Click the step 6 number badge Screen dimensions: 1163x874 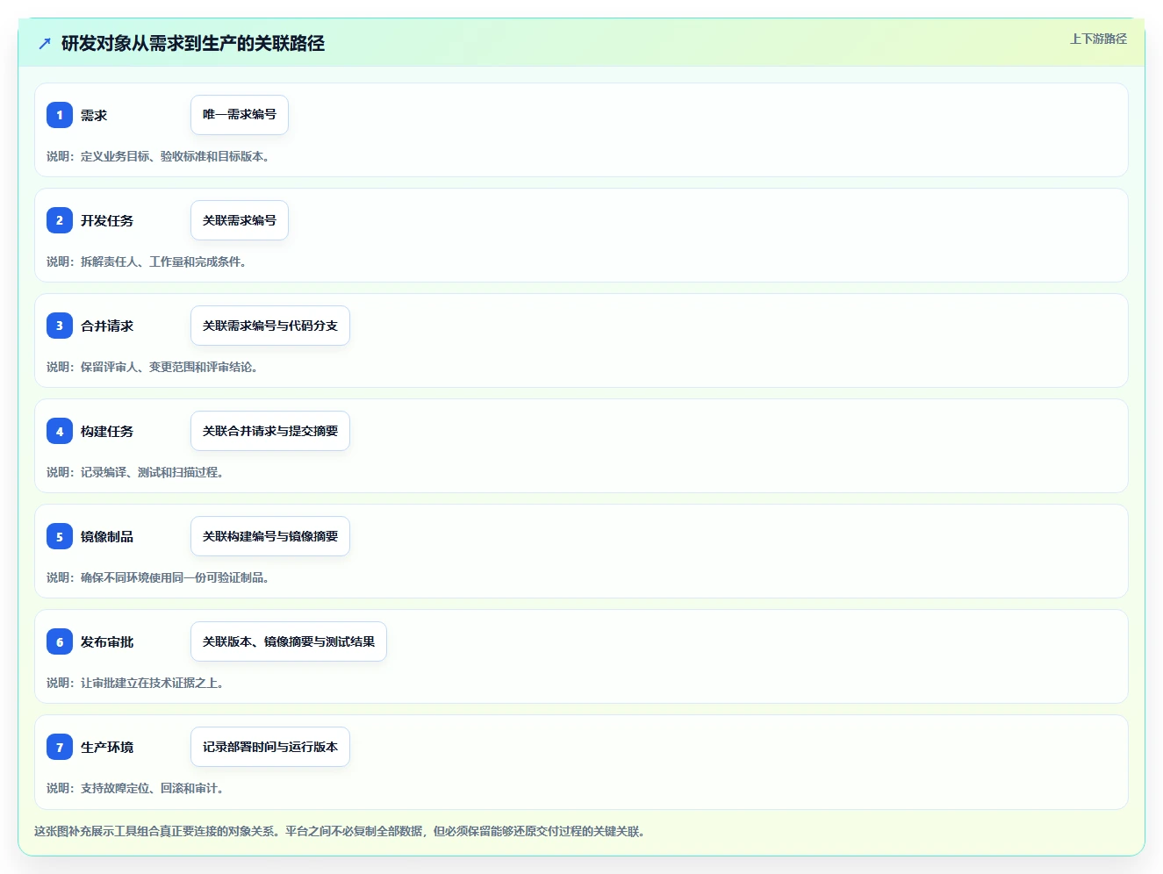[60, 641]
